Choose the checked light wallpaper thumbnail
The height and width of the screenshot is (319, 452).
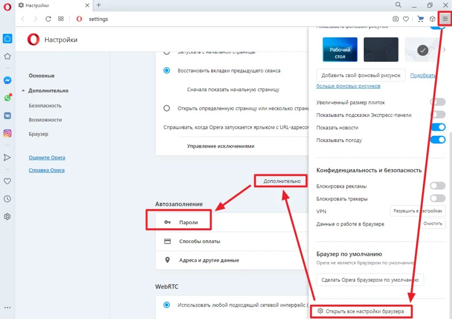(422, 49)
